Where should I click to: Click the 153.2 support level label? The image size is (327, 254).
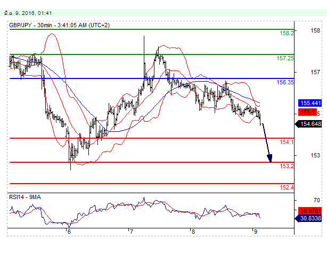(287, 166)
